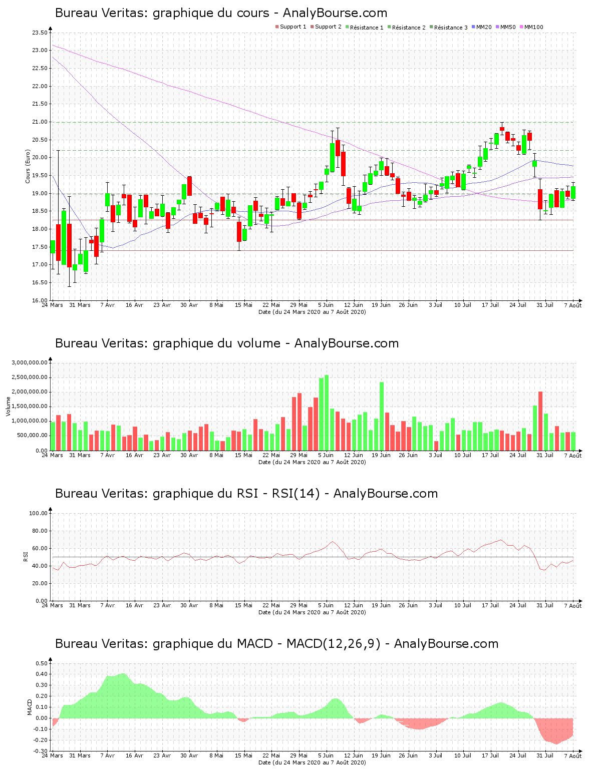Click the 60.00 value on RSI axis

coord(40,548)
